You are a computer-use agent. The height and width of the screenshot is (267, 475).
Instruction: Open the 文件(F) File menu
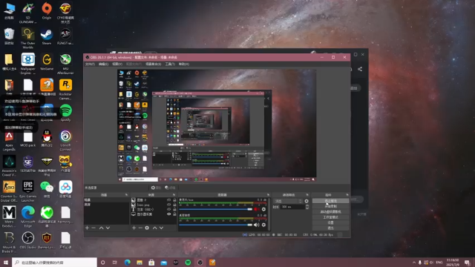[x=90, y=65]
